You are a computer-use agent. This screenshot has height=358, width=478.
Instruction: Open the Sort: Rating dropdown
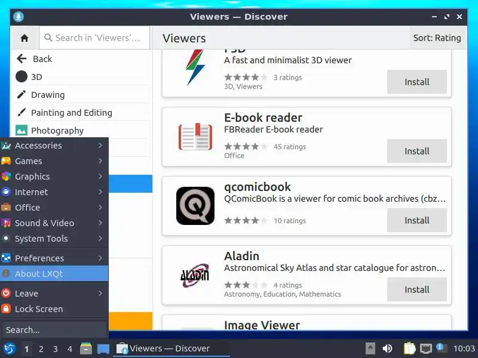point(437,38)
